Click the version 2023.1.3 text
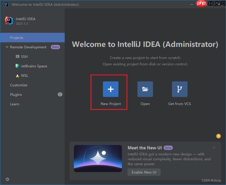 pos(22,24)
